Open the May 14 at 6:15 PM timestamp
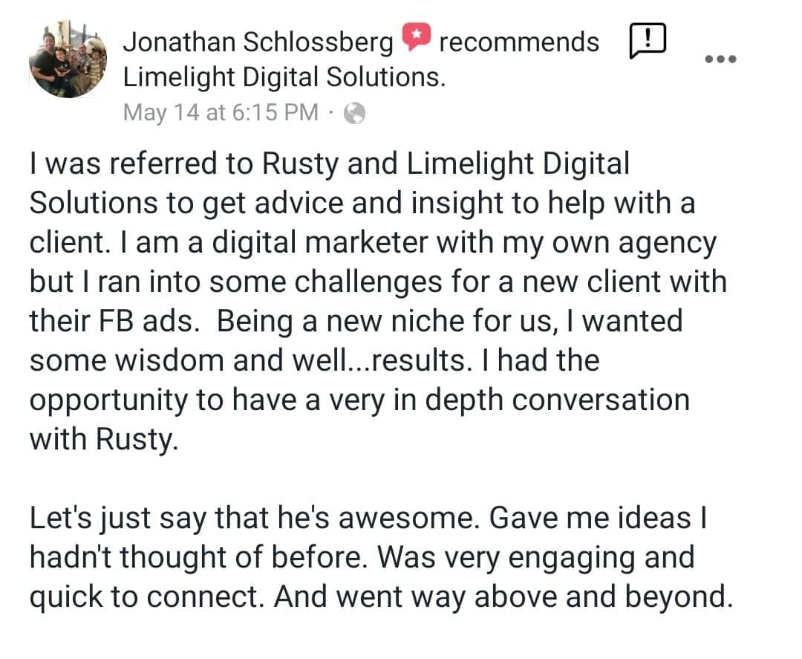 [221, 112]
